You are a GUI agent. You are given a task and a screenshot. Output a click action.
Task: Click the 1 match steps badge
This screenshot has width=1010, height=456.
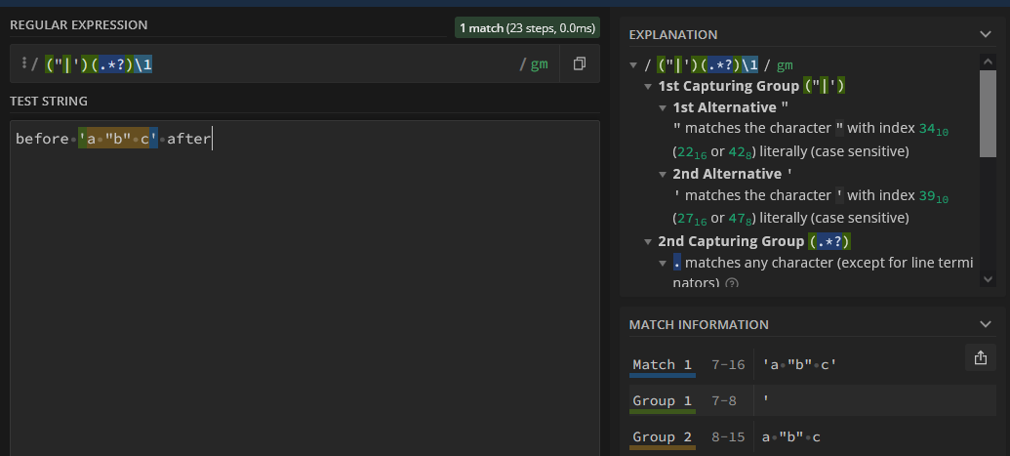pos(527,28)
